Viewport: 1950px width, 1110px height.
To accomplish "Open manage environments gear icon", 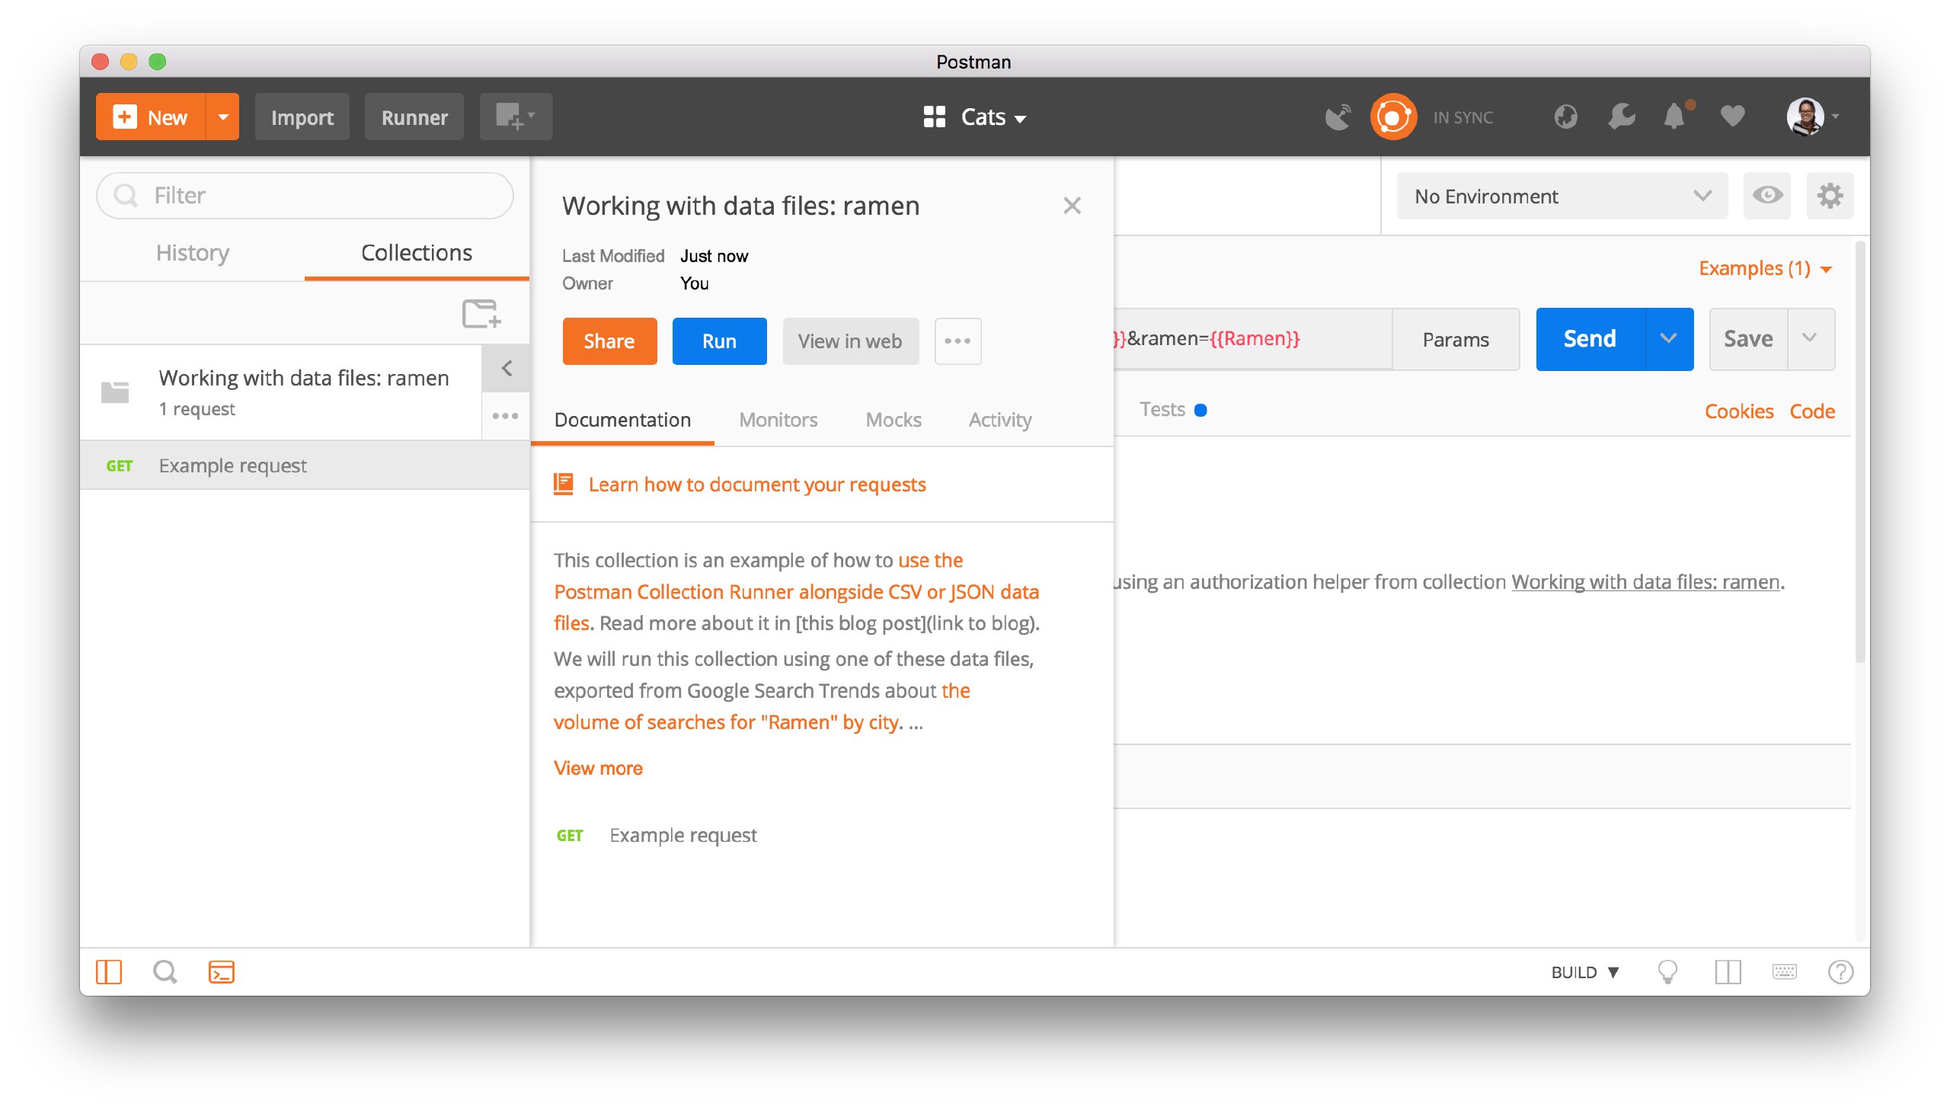I will pos(1829,195).
